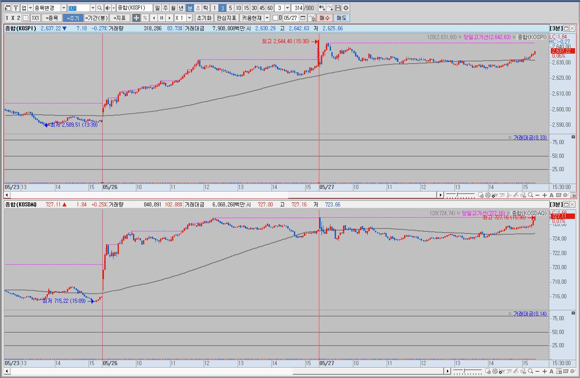Click KOSPI chart zoom slider handle
Image resolution: width=580 pixels, height=378 pixels.
[x=457, y=194]
